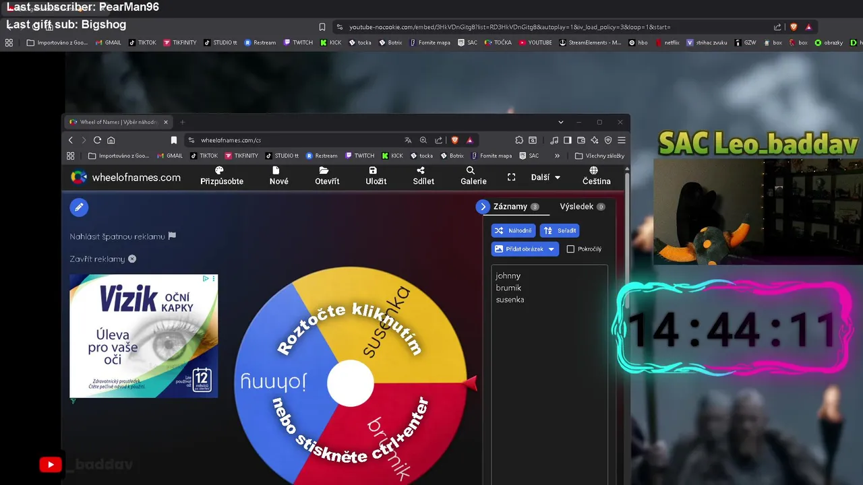Open Brave Shields icon in inner browser

pos(455,140)
